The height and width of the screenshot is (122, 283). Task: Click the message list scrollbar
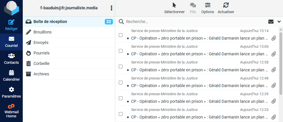coord(281,61)
